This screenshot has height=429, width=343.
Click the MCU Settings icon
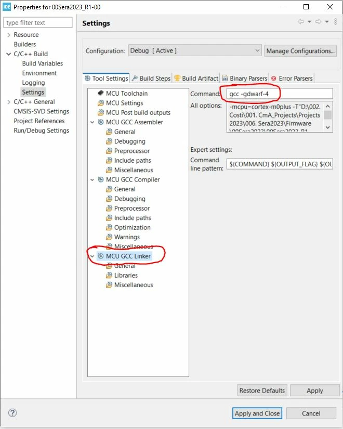pos(101,103)
